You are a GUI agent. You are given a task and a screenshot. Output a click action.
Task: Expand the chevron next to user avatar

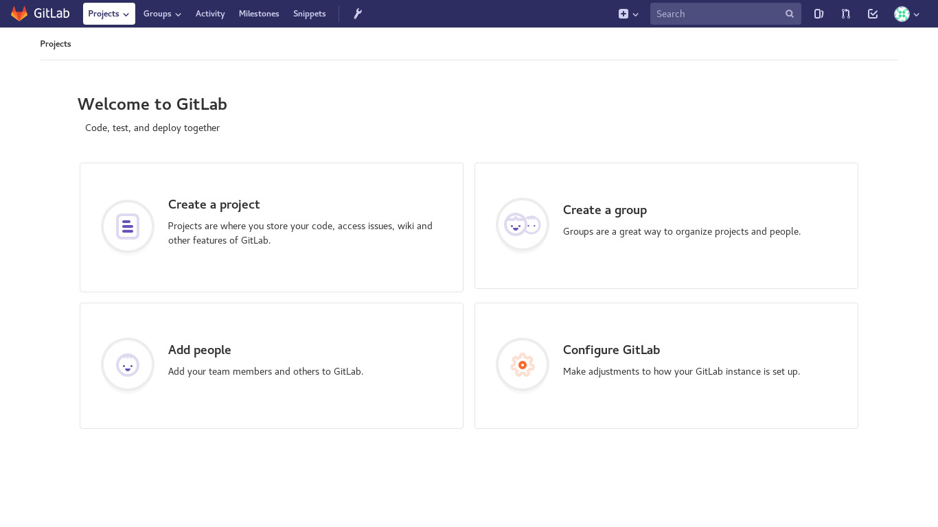(917, 14)
